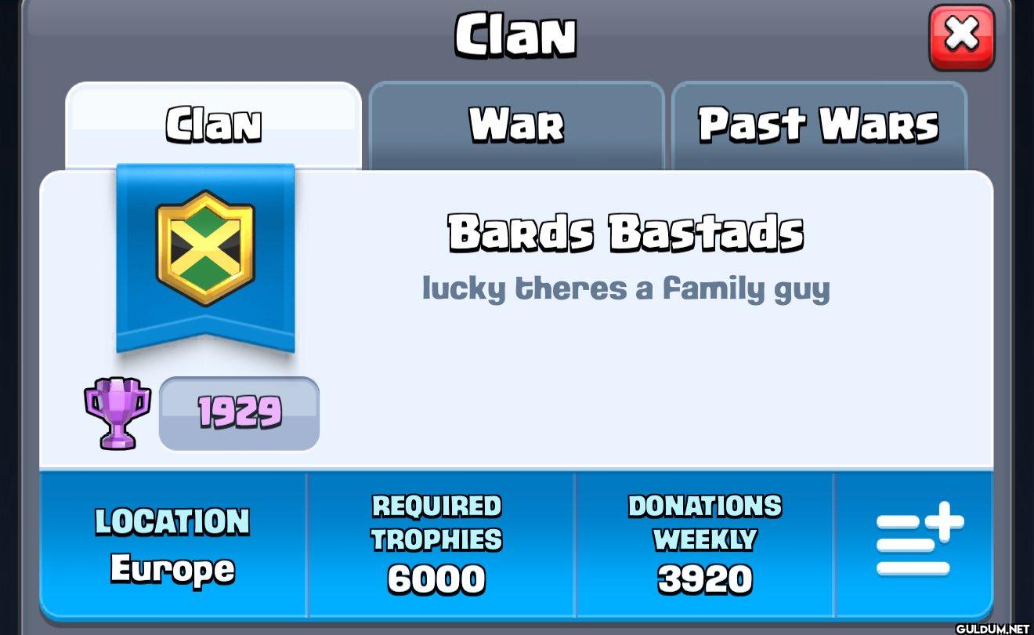Close the Clan window with red X

[961, 37]
